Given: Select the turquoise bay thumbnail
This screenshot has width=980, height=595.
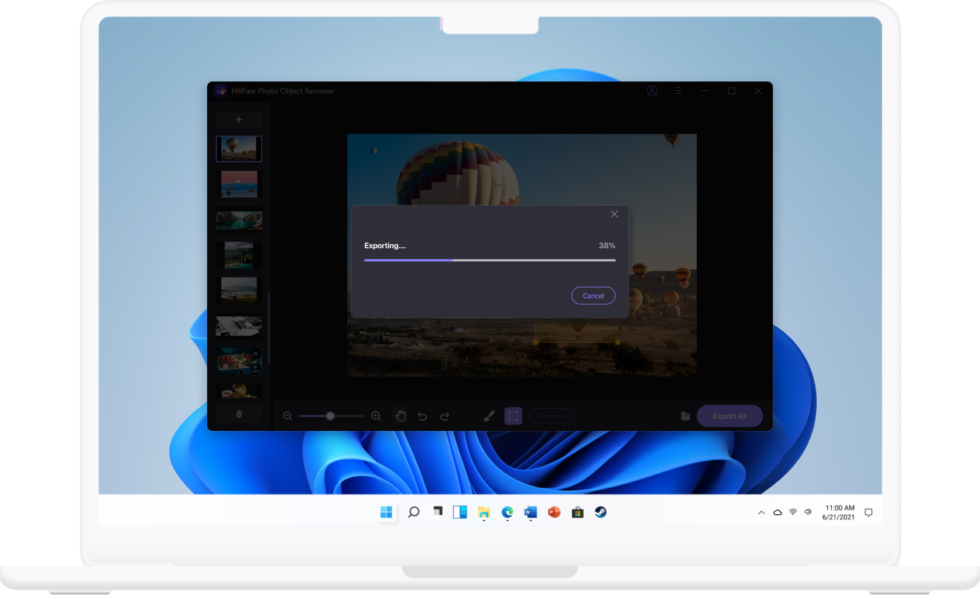Looking at the screenshot, I should [239, 220].
